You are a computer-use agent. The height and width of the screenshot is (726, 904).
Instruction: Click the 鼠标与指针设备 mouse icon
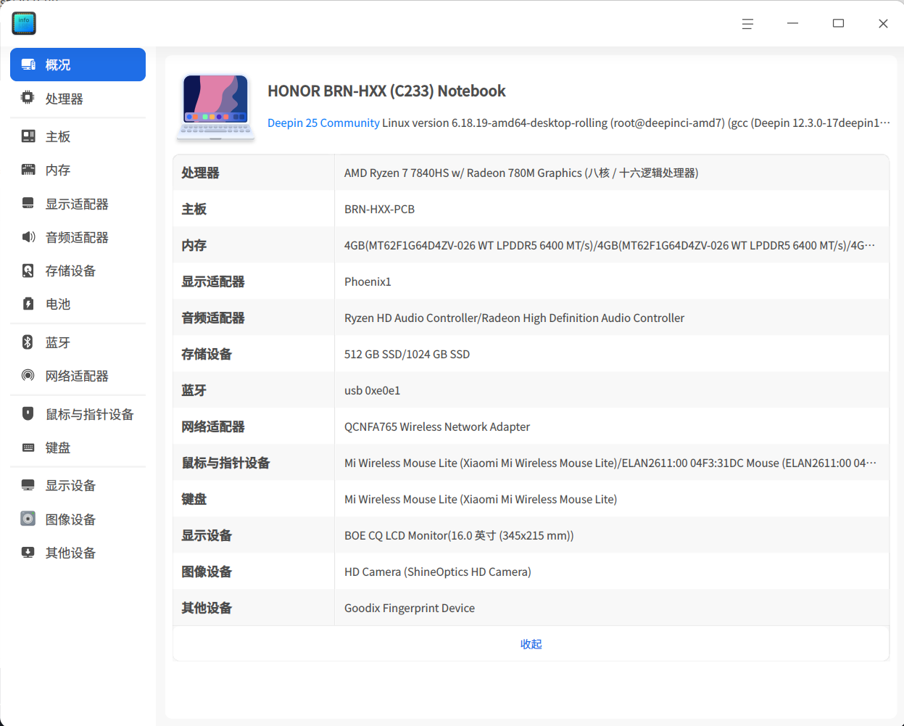(x=28, y=413)
